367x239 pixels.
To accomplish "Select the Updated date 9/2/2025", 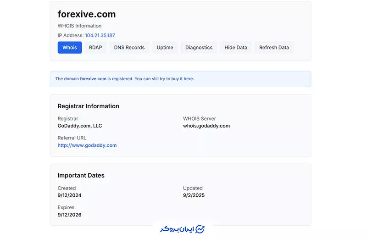I will (194, 195).
